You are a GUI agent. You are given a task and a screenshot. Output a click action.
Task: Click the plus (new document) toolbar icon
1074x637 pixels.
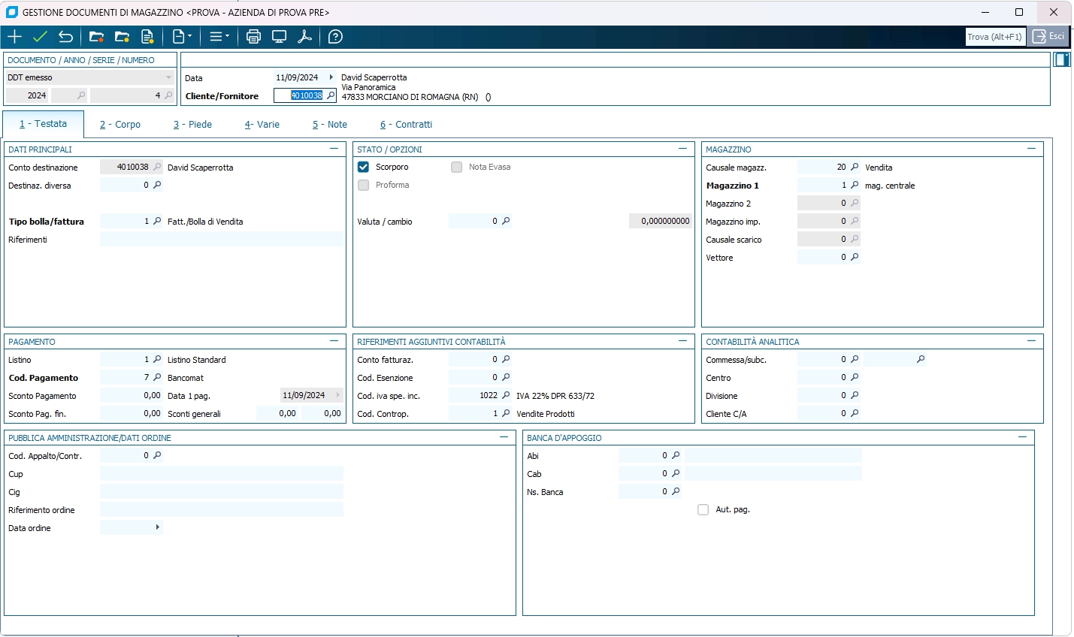[15, 37]
